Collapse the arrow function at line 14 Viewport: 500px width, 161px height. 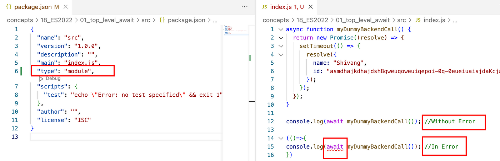point(280,138)
